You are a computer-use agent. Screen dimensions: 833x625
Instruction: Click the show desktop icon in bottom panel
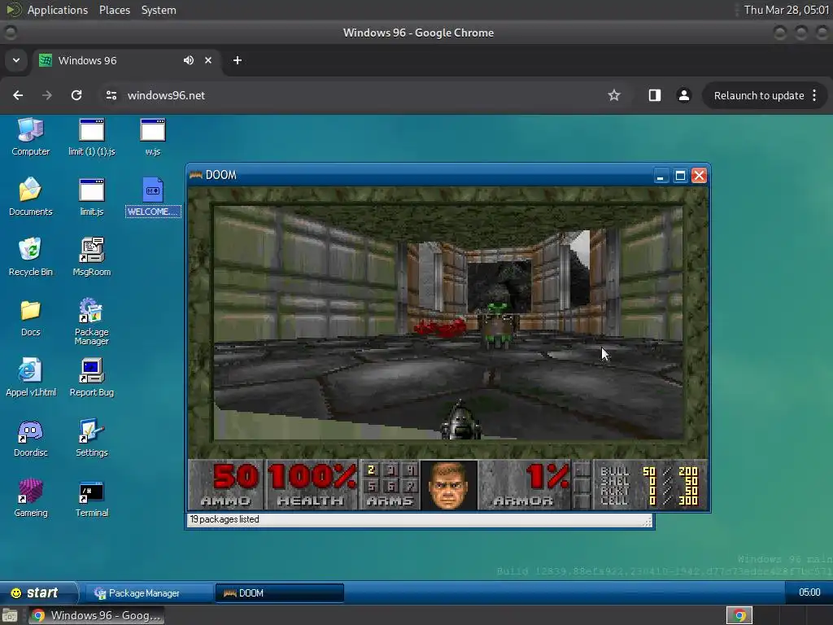(9, 615)
